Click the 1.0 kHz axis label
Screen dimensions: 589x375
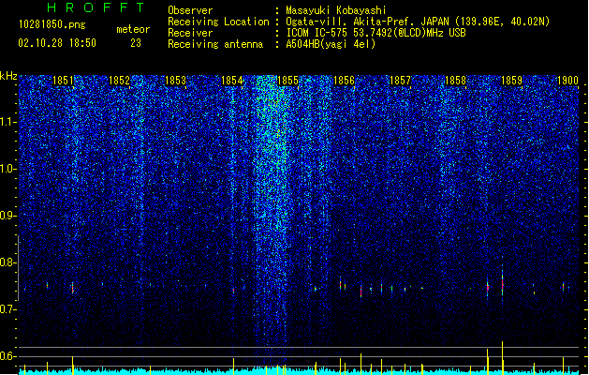(x=8, y=169)
